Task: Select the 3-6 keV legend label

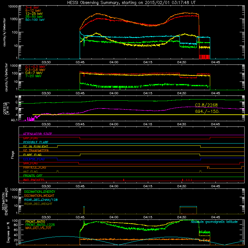Action: [32, 7]
